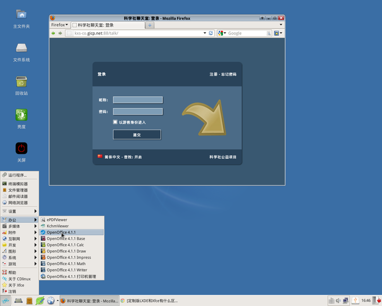Viewport: 382px width, 306px height.
Task: Click the bookmarks toolbar icon
Action: [x=276, y=33]
